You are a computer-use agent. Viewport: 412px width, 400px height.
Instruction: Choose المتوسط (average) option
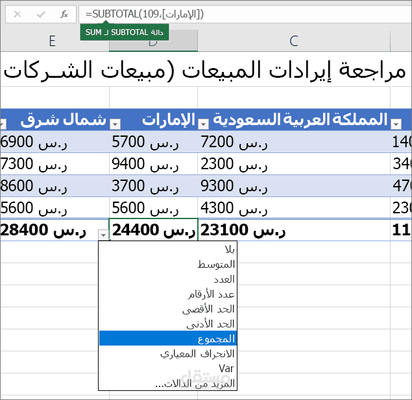coord(168,265)
